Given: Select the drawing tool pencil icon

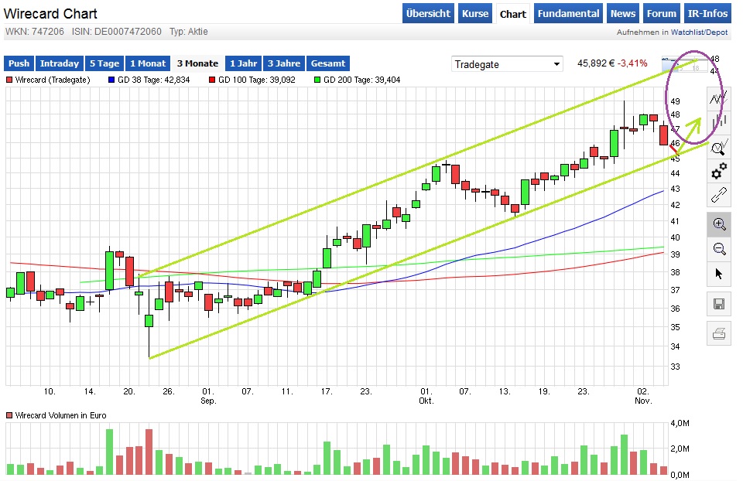Looking at the screenshot, I should tap(718, 196).
